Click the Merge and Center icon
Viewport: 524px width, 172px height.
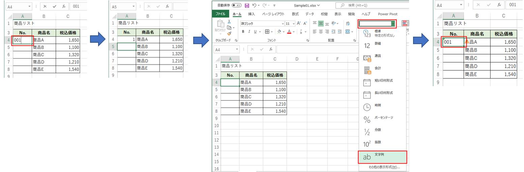[x=348, y=32]
